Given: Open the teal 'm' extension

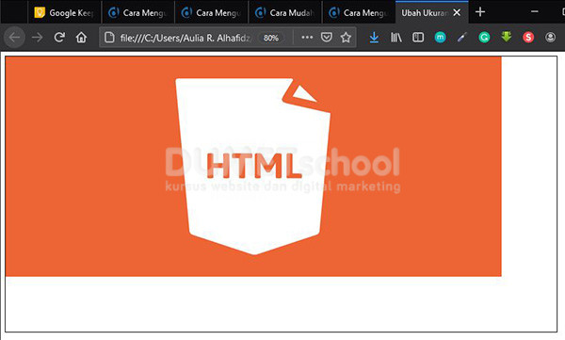Looking at the screenshot, I should click(x=440, y=37).
